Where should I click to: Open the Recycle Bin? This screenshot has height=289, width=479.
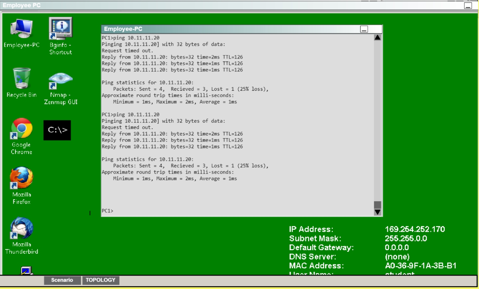point(21,79)
